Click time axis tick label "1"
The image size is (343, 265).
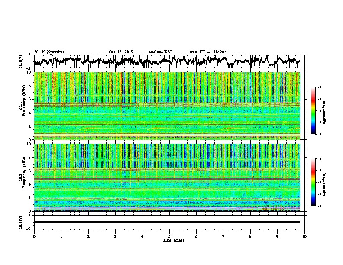[61, 236]
